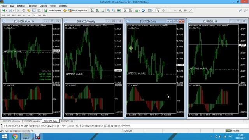Expand the Indicators dropdown arrow
249x140 pixels.
point(139,10)
